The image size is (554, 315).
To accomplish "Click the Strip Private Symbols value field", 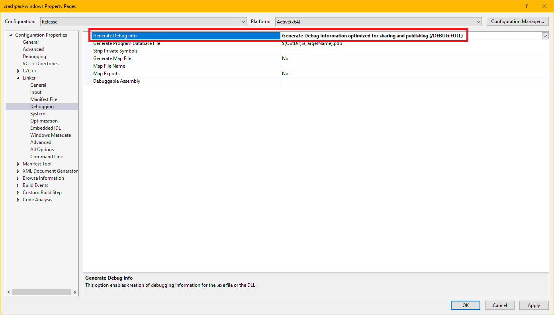I will (x=414, y=51).
